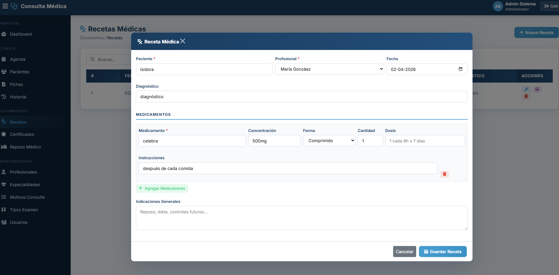Click the Recetas Rx sidebar icon
This screenshot has height=275, width=559.
(4, 122)
